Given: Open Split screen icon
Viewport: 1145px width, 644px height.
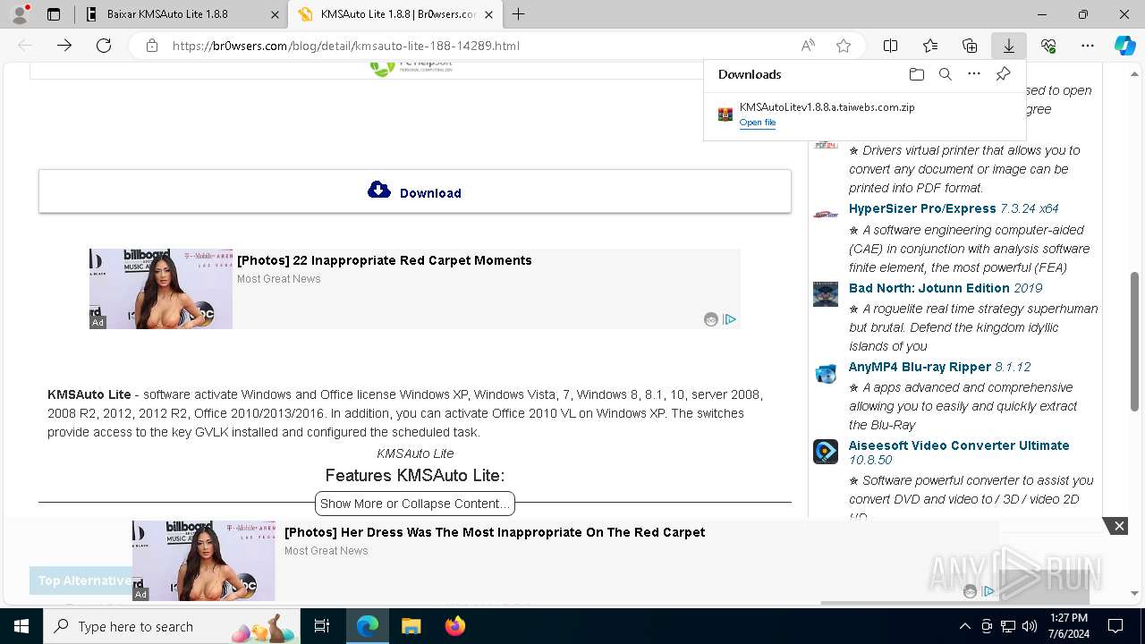Looking at the screenshot, I should (891, 46).
